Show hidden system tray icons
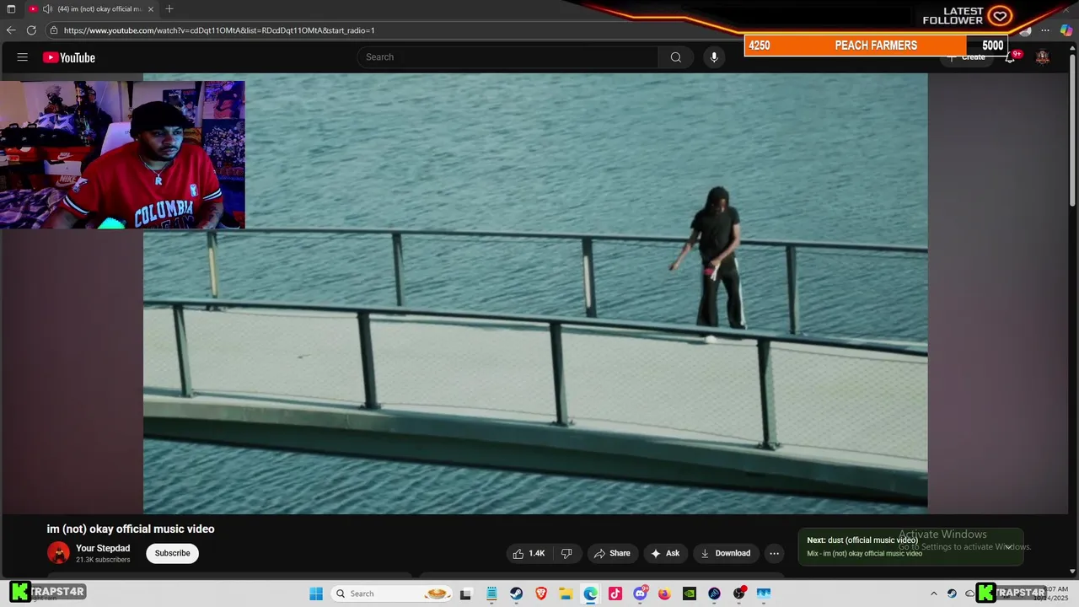Screen dimensions: 1079x607 tap(934, 594)
